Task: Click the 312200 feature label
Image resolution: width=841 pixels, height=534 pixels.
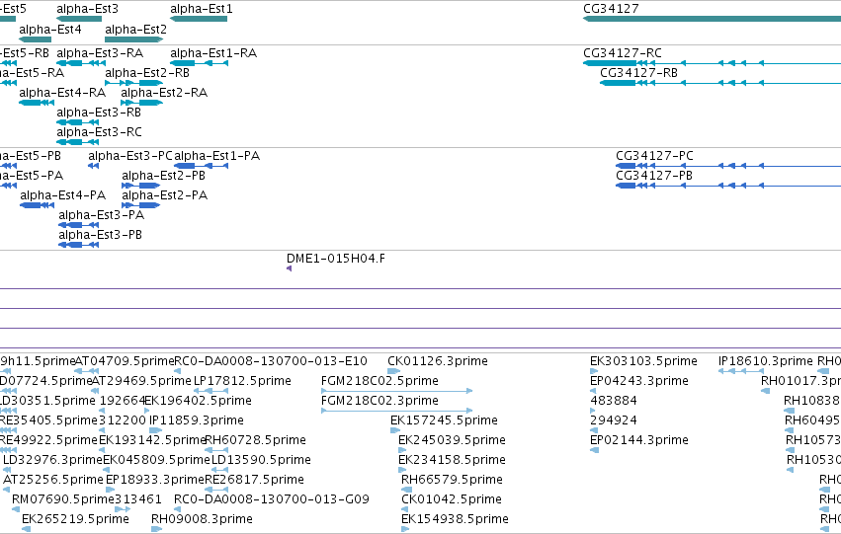Action: [x=123, y=421]
